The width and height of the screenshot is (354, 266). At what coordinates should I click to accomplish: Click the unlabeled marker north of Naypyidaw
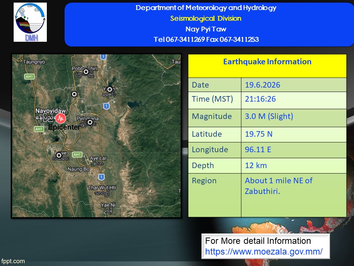click(74, 94)
